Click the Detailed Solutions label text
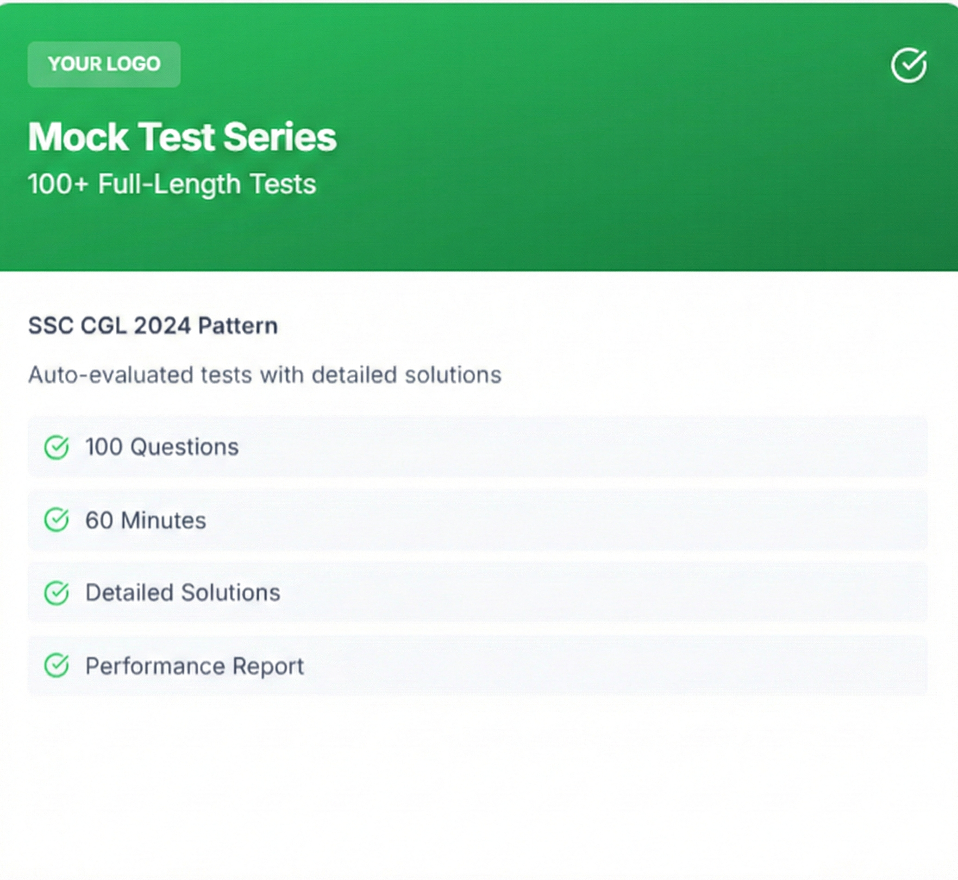The width and height of the screenshot is (958, 880). pos(183,593)
